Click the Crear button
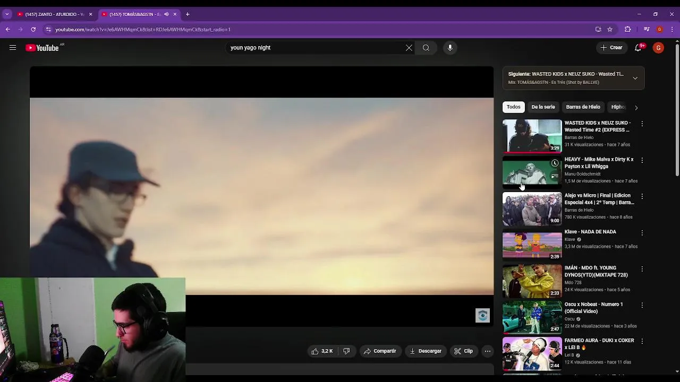 click(611, 48)
